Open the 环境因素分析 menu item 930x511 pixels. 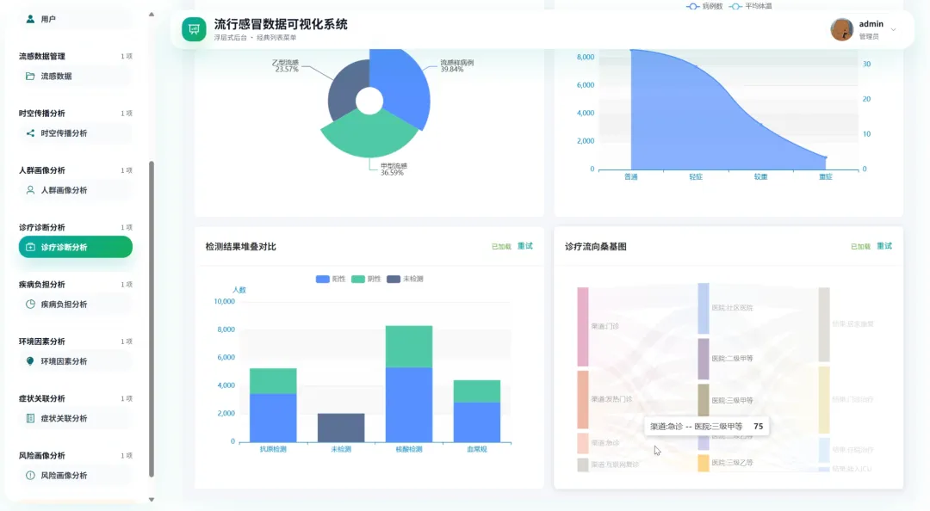point(75,361)
